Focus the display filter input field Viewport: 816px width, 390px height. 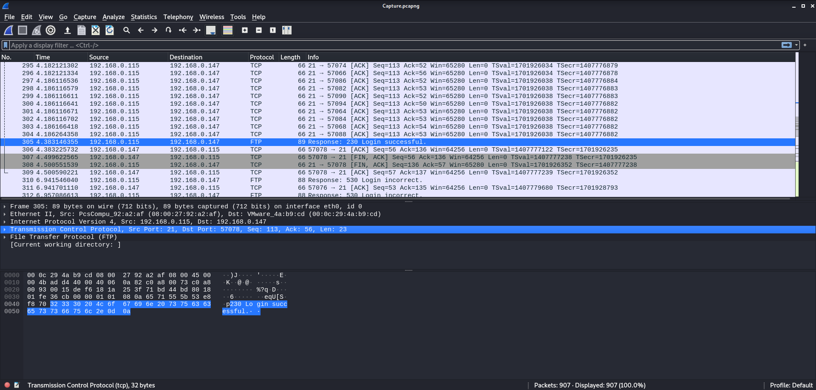pyautogui.click(x=394, y=45)
